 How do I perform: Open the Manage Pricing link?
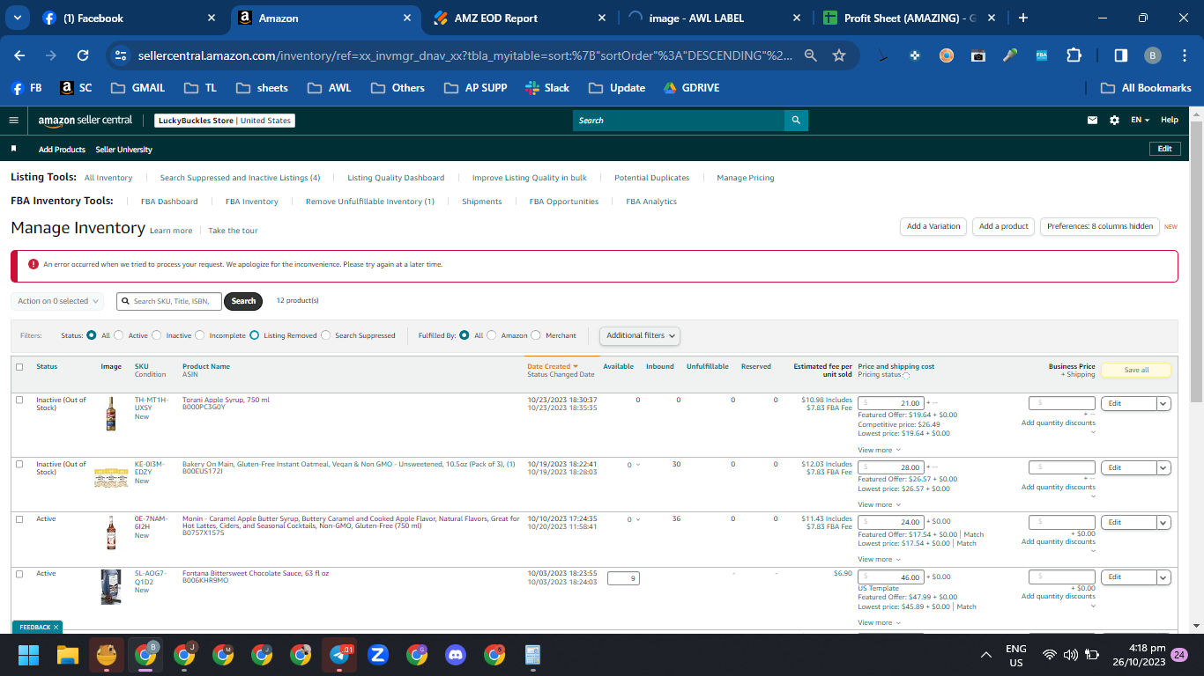pyautogui.click(x=746, y=178)
